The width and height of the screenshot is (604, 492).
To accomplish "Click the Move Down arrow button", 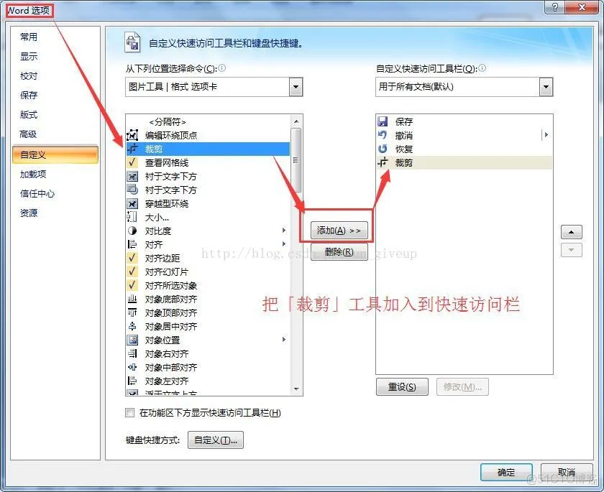I will 571,250.
